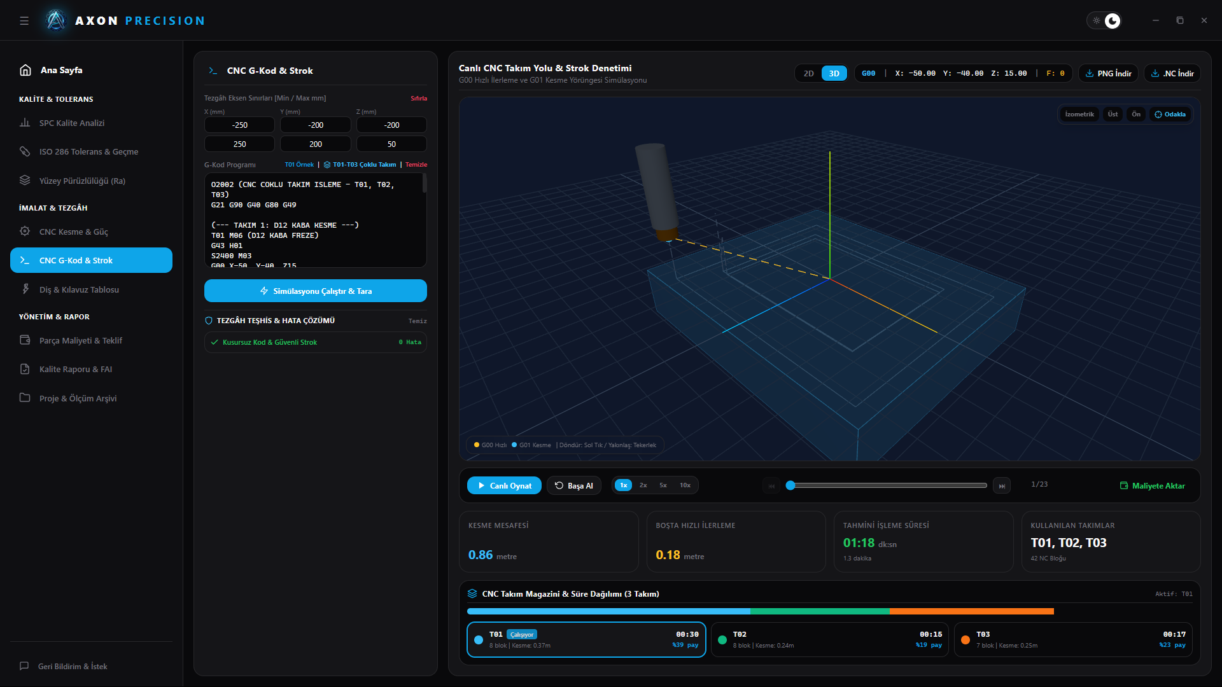
Task: Download simulation via PNG İndir
Action: tap(1108, 73)
